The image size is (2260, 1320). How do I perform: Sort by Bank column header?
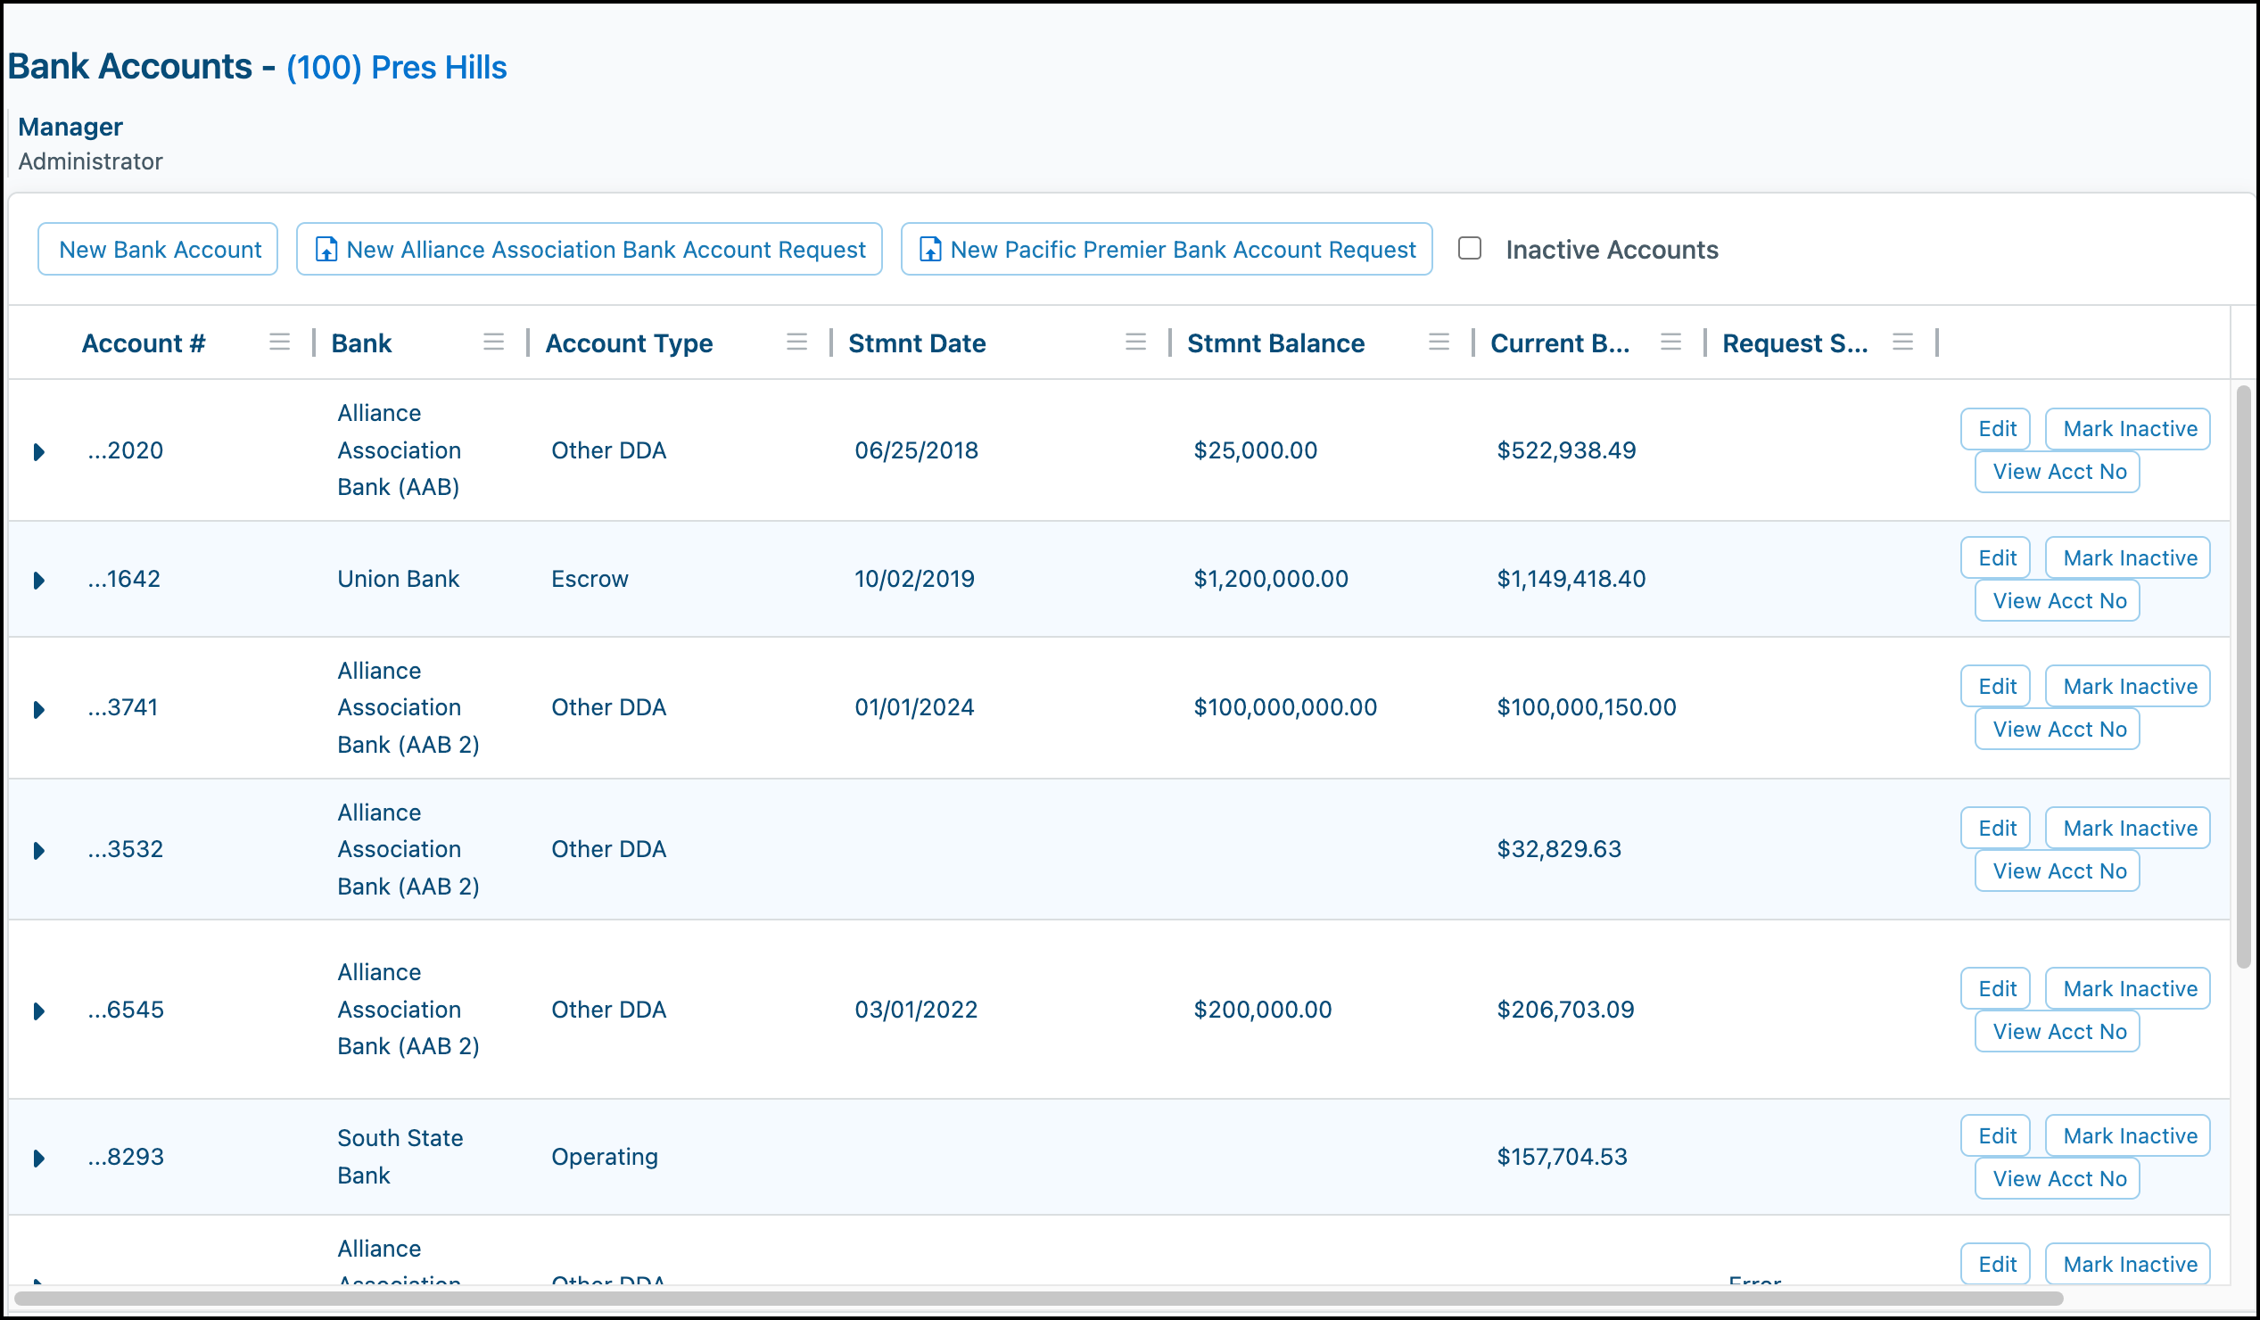(x=361, y=343)
